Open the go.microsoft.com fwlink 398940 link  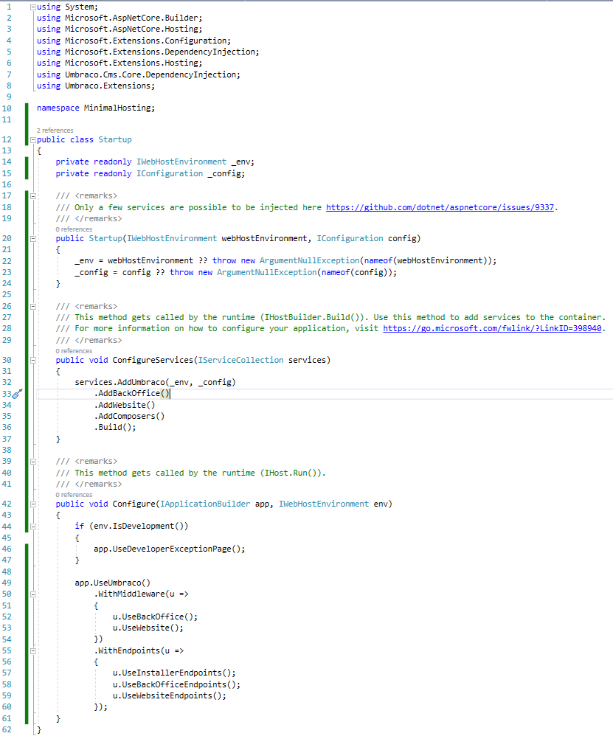pyautogui.click(x=492, y=329)
